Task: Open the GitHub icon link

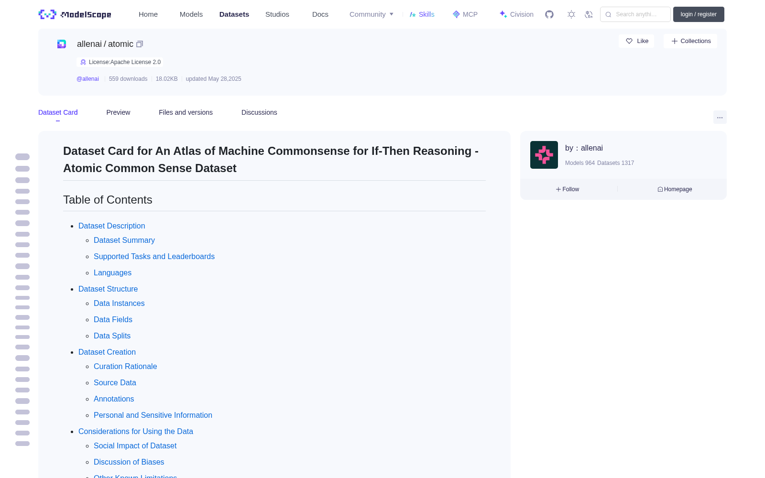Action: [549, 14]
